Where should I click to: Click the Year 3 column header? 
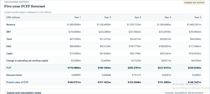[138, 17]
